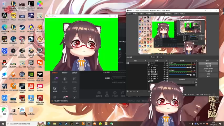Image resolution: width=224 pixels, height=126 pixels.
Task: Open PUBG helmet desktop icon
Action: [22, 53]
